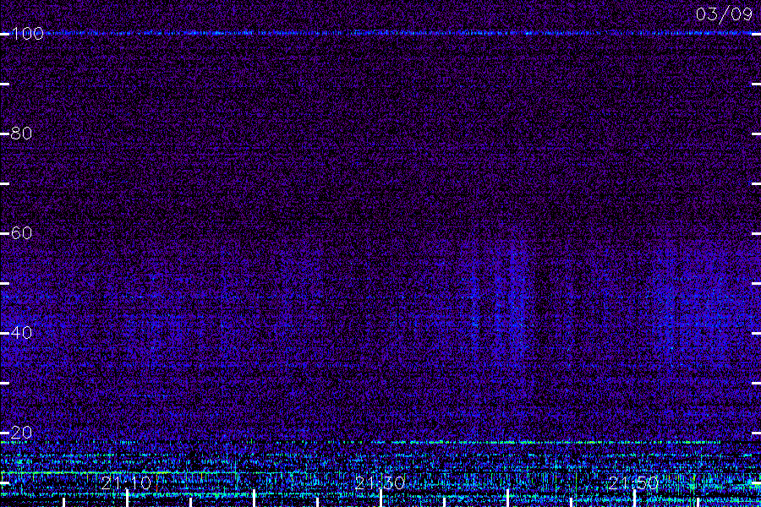Click the 03/09 date stamp
761x507 pixels.
[x=724, y=14]
